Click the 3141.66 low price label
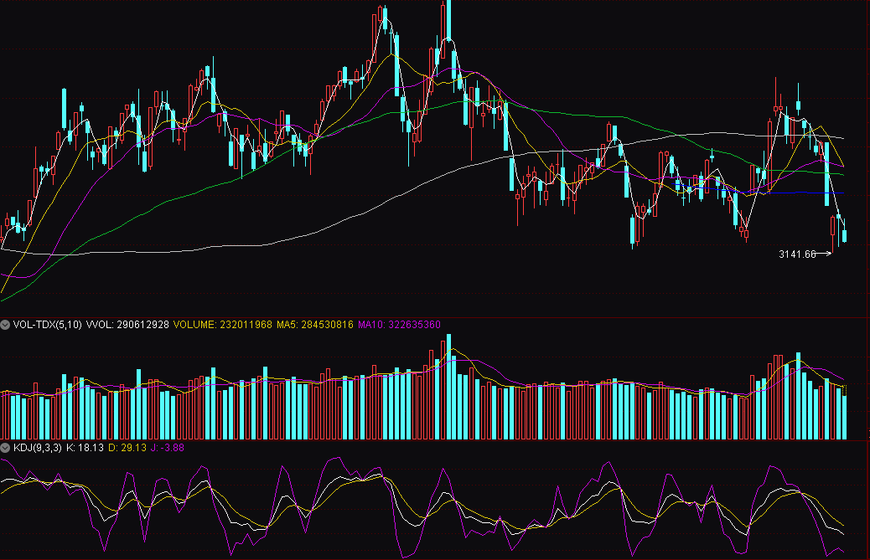The image size is (870, 560). [x=796, y=254]
